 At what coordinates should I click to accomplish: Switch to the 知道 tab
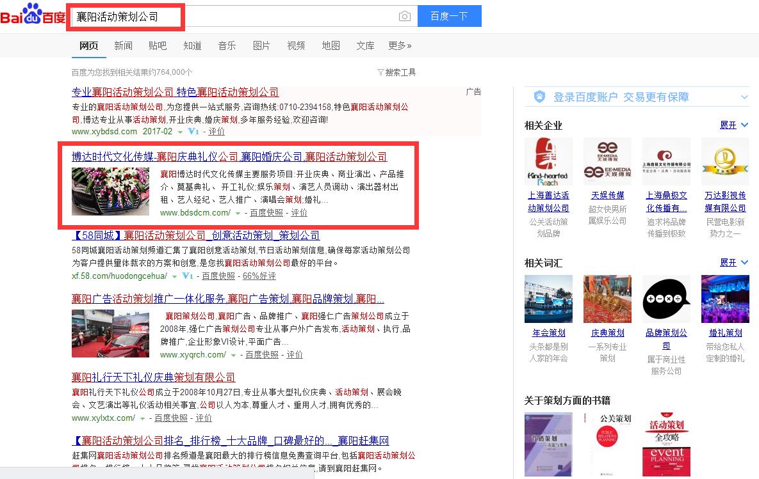192,45
